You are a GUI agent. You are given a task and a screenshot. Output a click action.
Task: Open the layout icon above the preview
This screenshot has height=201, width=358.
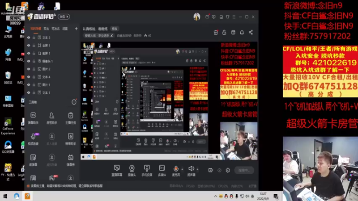click(x=233, y=32)
